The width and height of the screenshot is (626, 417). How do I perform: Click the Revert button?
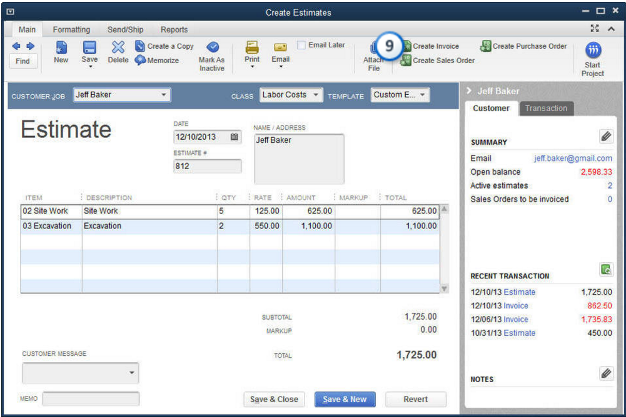point(416,399)
